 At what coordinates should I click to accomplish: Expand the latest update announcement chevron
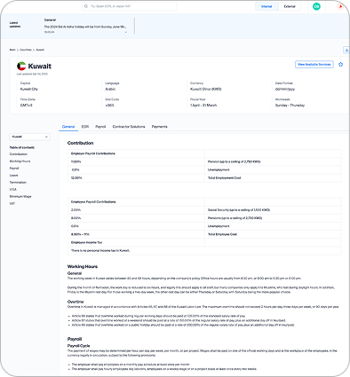(125, 32)
